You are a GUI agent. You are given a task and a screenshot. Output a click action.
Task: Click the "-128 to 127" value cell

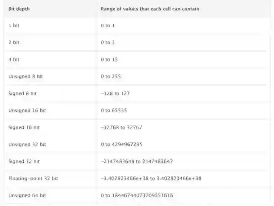(x=115, y=94)
